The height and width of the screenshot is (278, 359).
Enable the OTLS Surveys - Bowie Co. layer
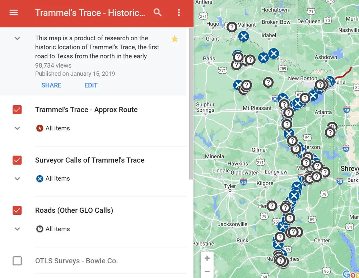(17, 261)
